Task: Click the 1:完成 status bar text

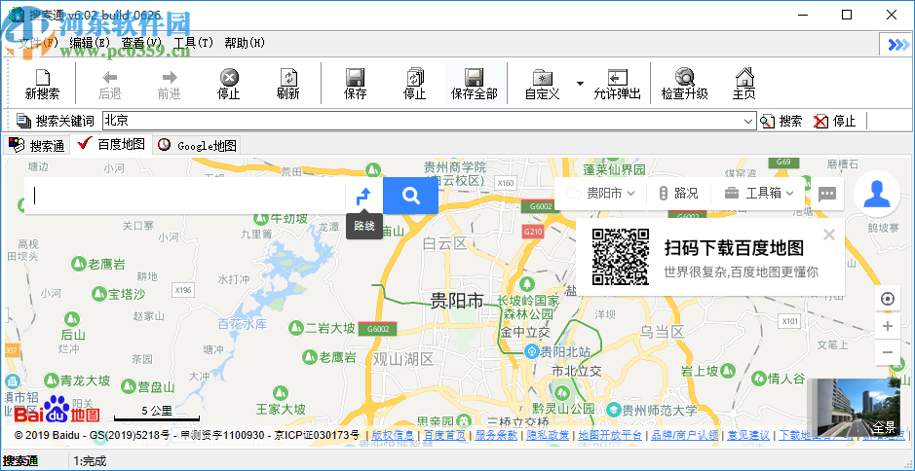Action: tap(90, 461)
